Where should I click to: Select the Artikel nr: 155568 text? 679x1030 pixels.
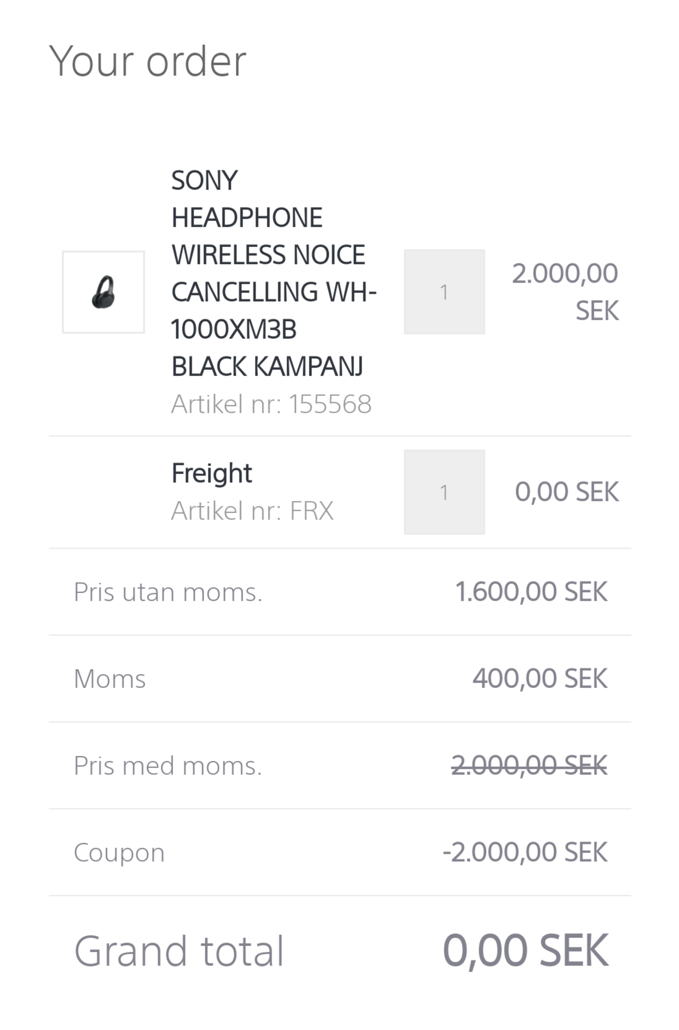271,404
